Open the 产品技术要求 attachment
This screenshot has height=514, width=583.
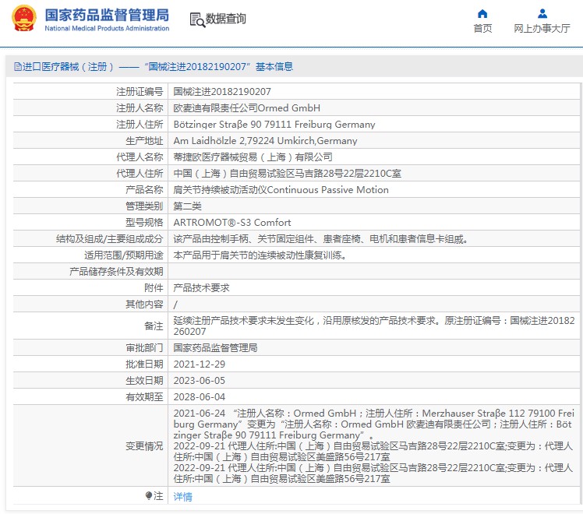pos(201,287)
